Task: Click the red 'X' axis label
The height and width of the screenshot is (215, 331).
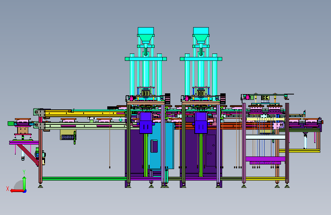Action: tap(8, 189)
